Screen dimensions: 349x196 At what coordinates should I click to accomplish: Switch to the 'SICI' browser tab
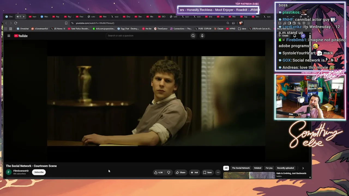click(162, 17)
